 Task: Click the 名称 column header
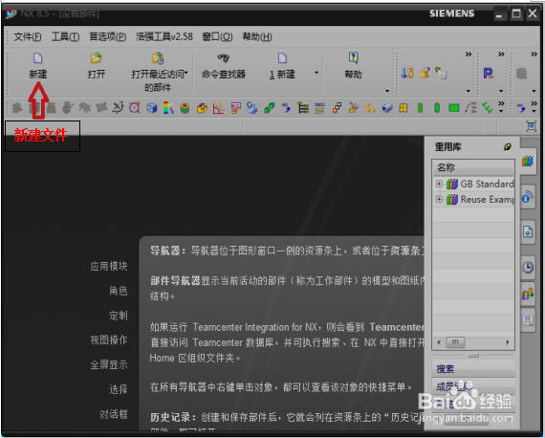click(x=473, y=167)
